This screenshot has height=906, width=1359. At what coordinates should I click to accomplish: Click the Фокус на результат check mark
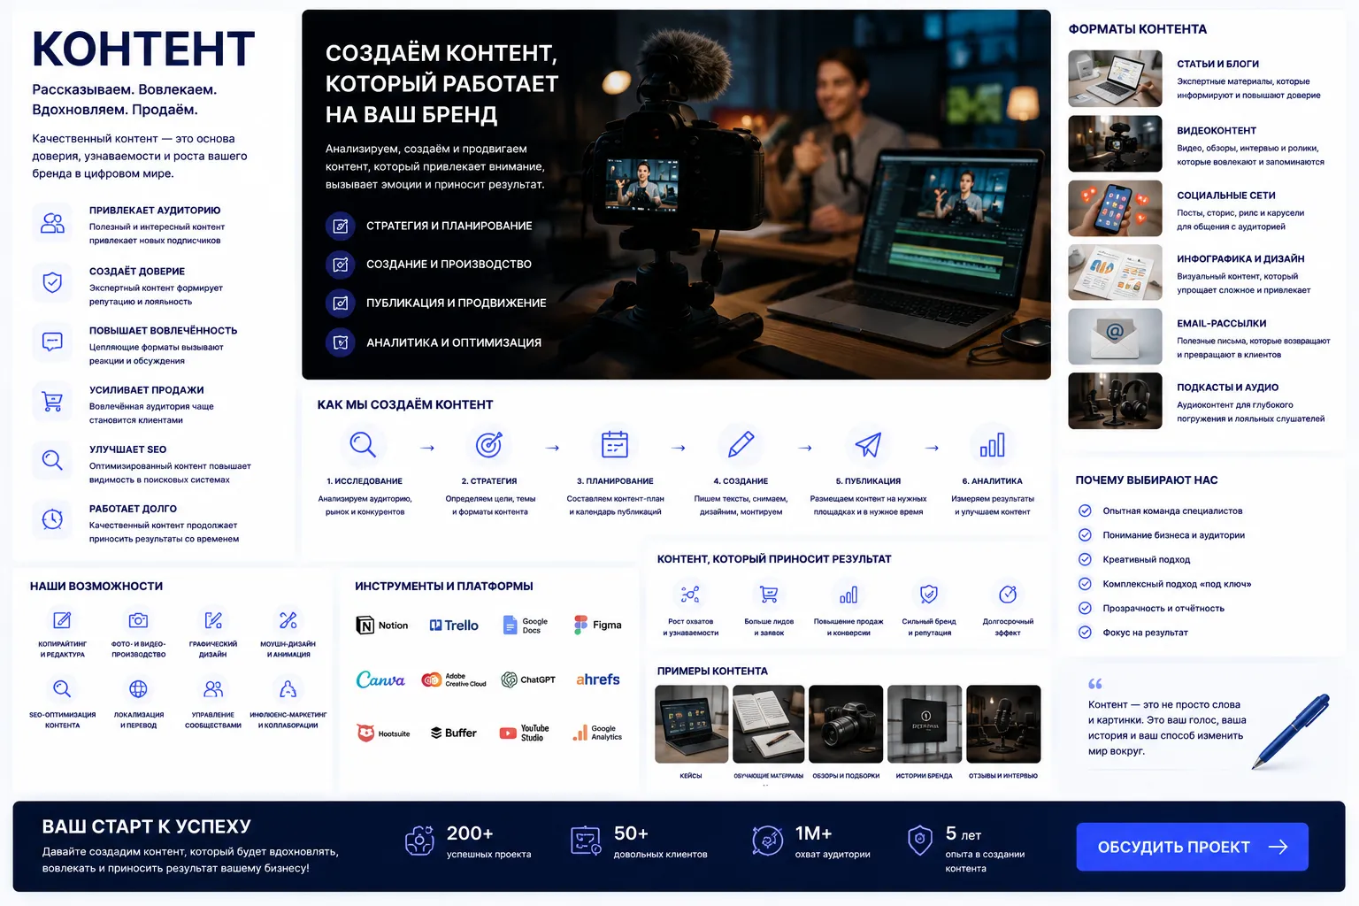1085,632
